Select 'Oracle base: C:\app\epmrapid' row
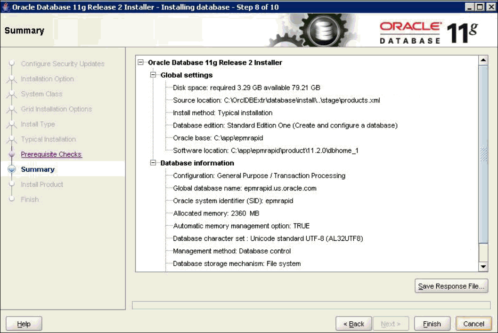The height and width of the screenshot is (333, 498). (x=218, y=138)
